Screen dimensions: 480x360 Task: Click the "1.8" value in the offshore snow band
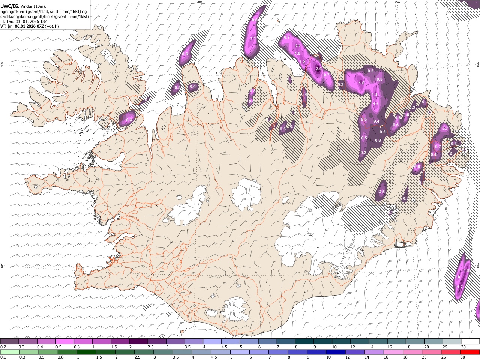[467, 270]
